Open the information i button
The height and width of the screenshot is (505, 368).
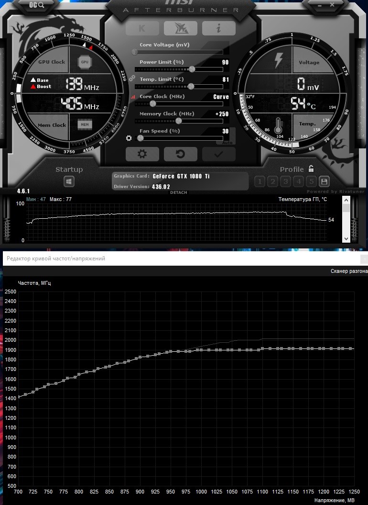pos(219,28)
